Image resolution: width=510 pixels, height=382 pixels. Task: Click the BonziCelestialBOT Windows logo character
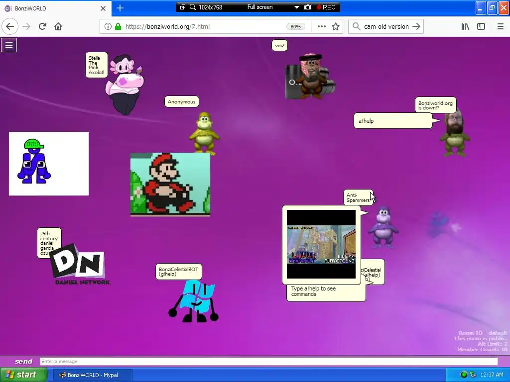[194, 301]
